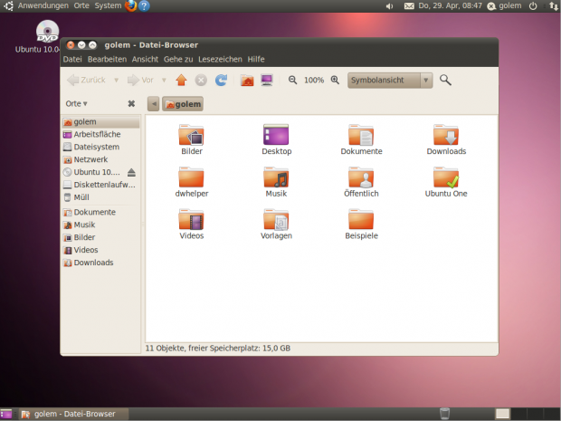This screenshot has width=561, height=421.
Task: Click the volume speaker icon
Action: [x=390, y=6]
